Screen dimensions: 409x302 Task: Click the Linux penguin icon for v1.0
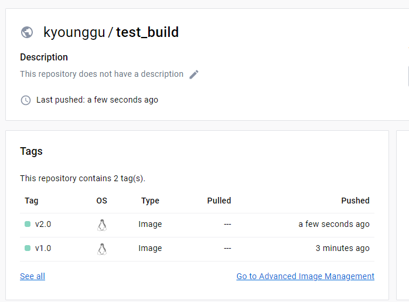[102, 249]
